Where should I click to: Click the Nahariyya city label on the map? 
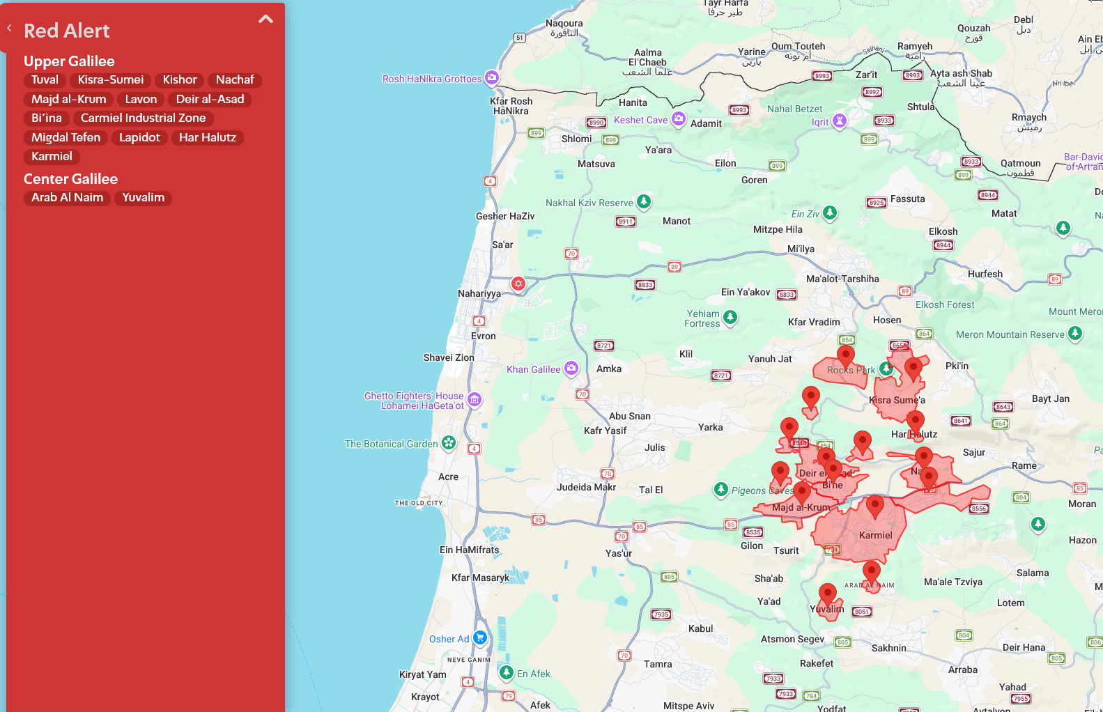coord(479,294)
